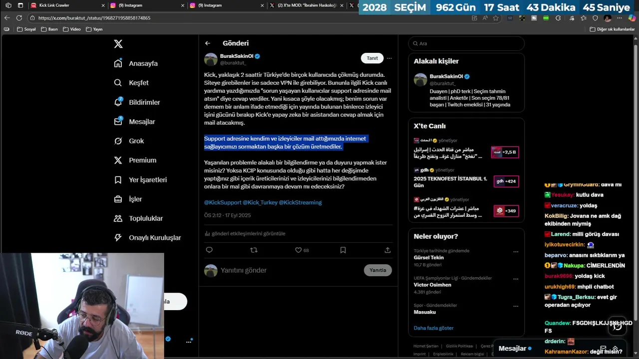
Task: Close the Kick Link Crawler tab
Action: point(103,5)
